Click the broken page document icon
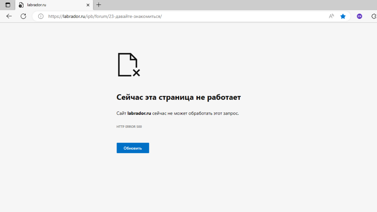This screenshot has width=377, height=212. coord(129,65)
